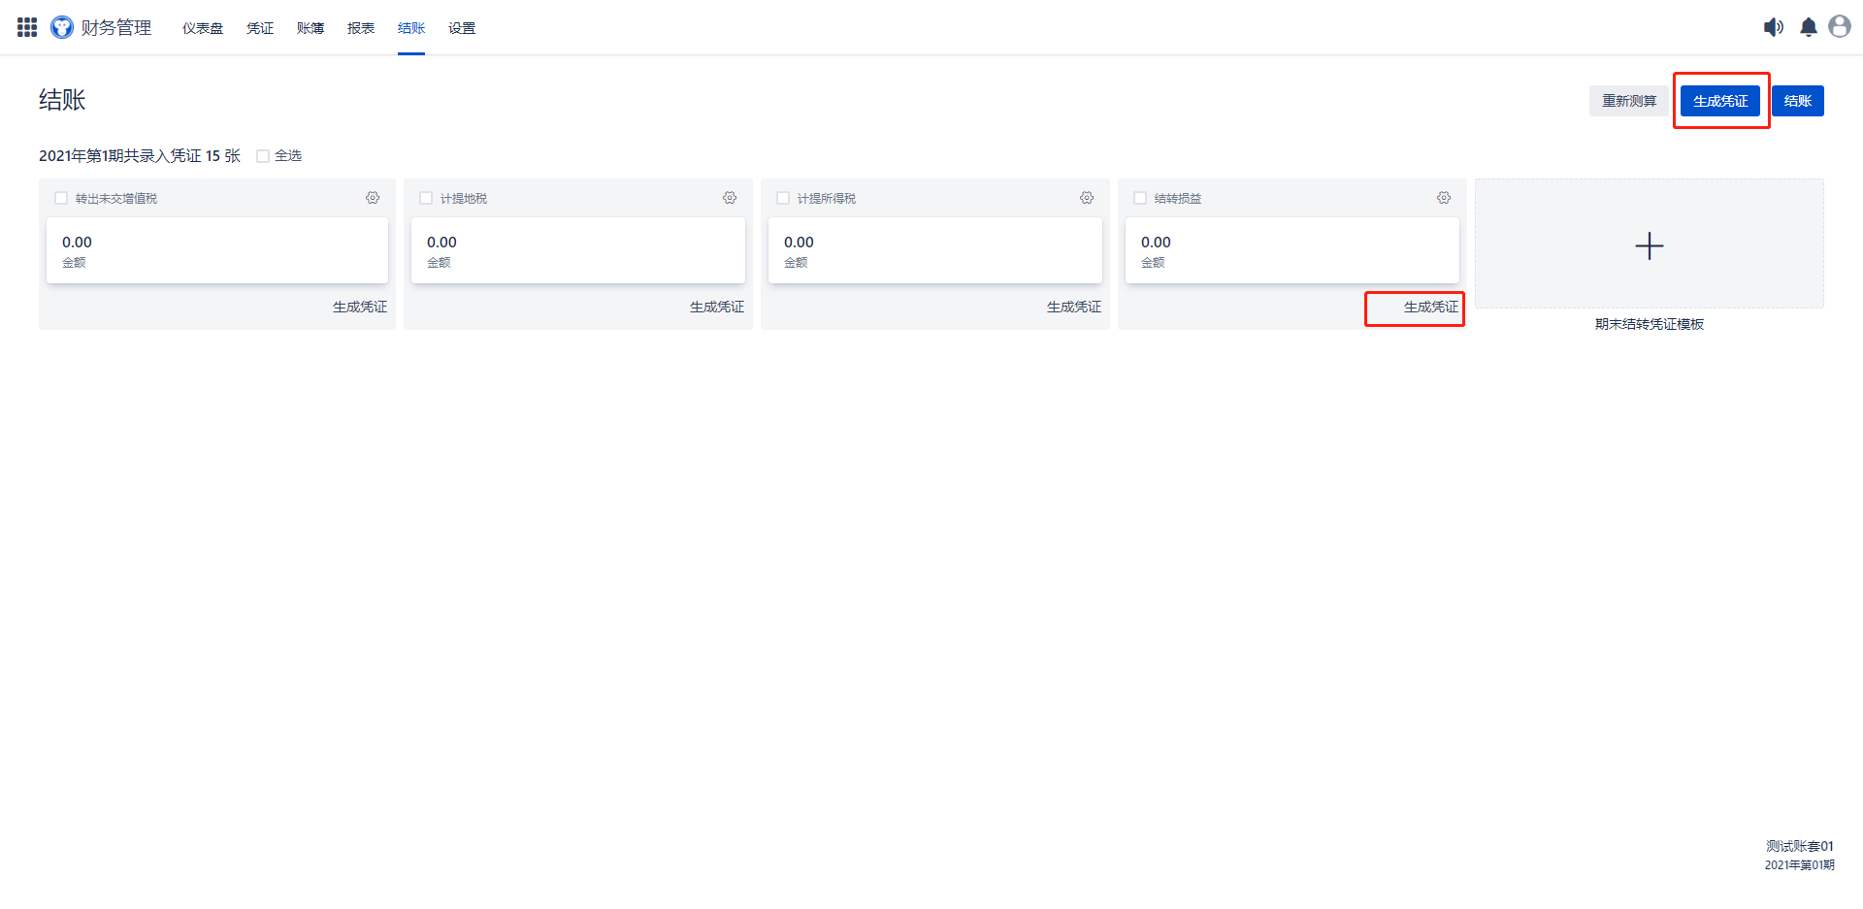Viewport: 1863px width, 909px height.
Task: Open the 设置 menu
Action: [462, 28]
